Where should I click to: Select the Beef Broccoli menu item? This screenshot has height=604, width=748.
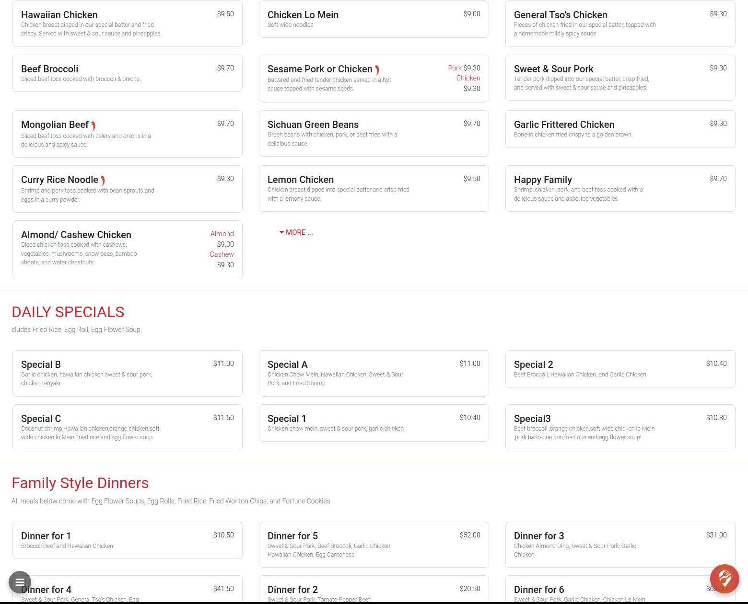[x=128, y=73]
